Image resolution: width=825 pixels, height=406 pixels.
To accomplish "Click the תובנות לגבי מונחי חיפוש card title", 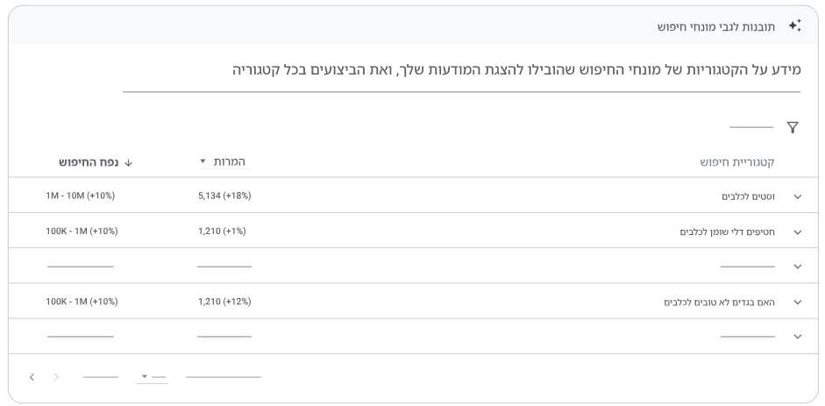I will click(x=716, y=27).
